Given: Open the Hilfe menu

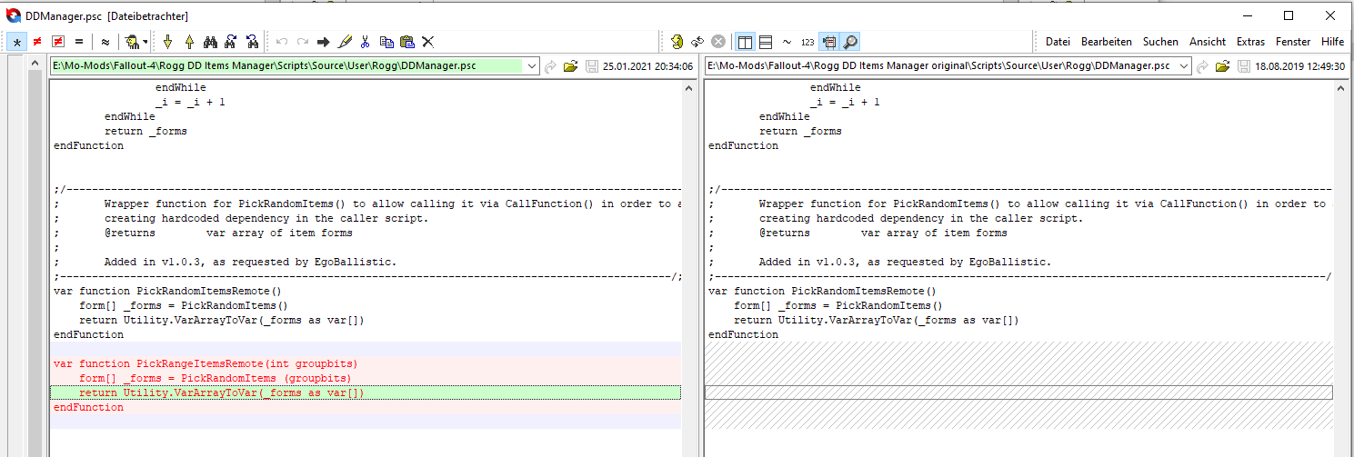Looking at the screenshot, I should (1333, 42).
